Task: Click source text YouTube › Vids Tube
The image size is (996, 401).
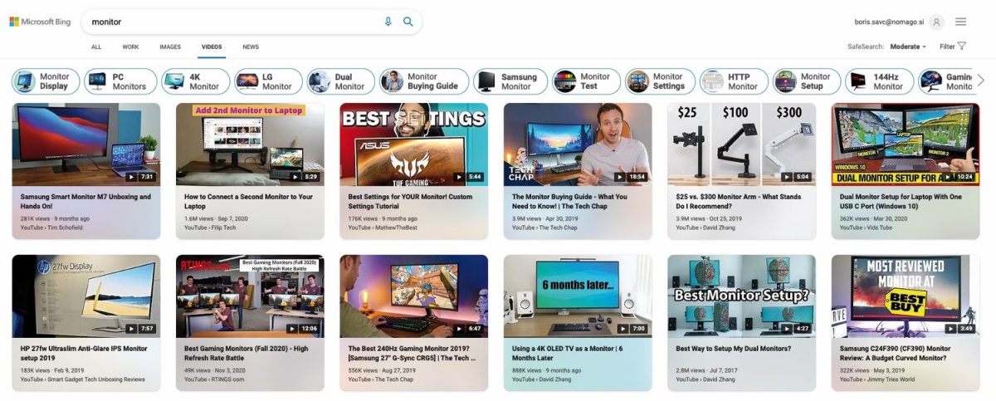Action: click(867, 227)
